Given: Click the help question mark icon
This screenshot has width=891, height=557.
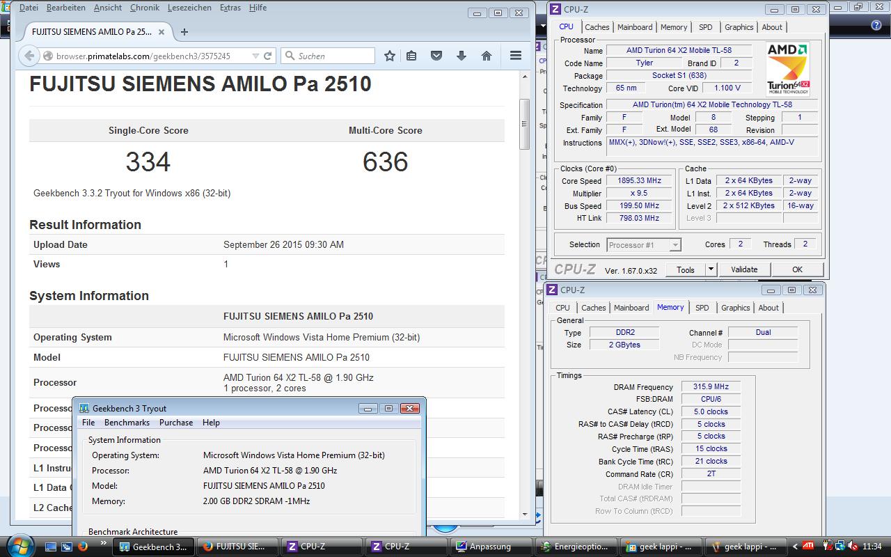Looking at the screenshot, I should pos(876,26).
